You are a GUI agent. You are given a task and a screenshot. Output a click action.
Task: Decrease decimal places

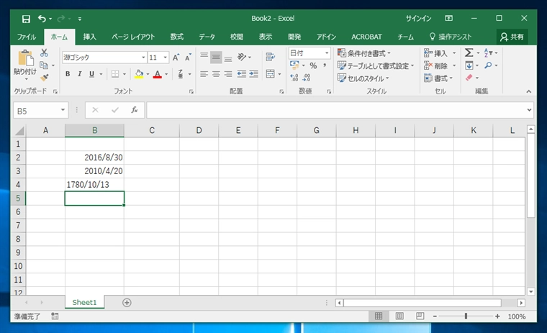click(307, 78)
